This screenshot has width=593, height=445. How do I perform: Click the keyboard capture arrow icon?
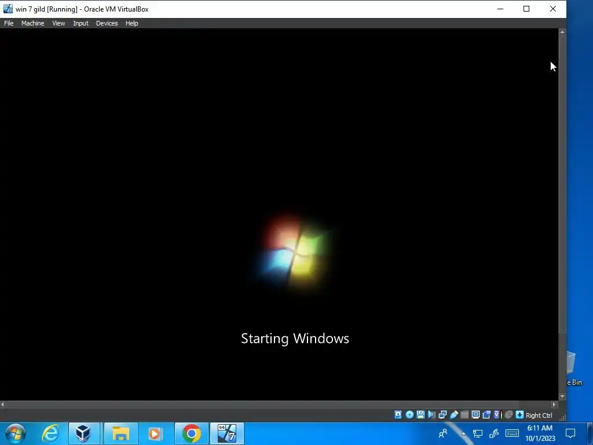pyautogui.click(x=519, y=415)
